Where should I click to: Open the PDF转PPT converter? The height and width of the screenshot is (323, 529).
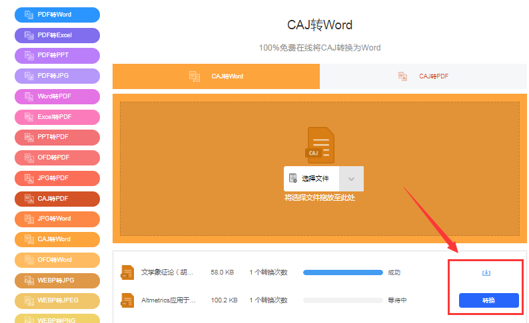coord(57,56)
